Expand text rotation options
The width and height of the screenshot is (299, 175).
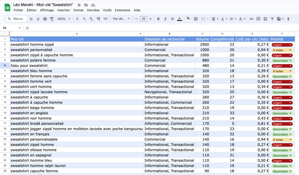tap(244, 19)
